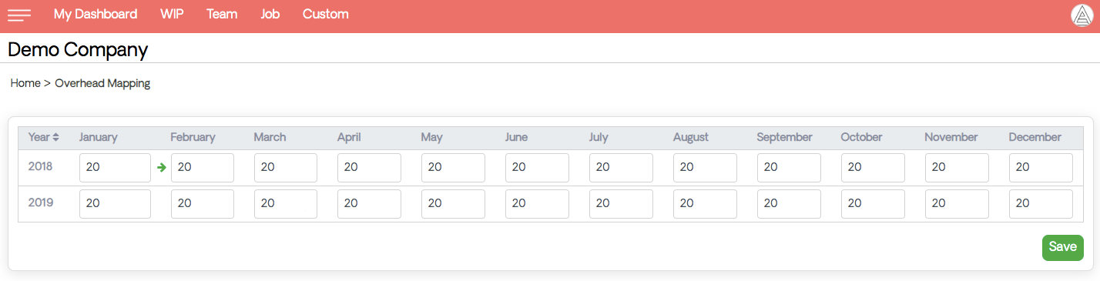Save the overhead mapping values

(1062, 247)
